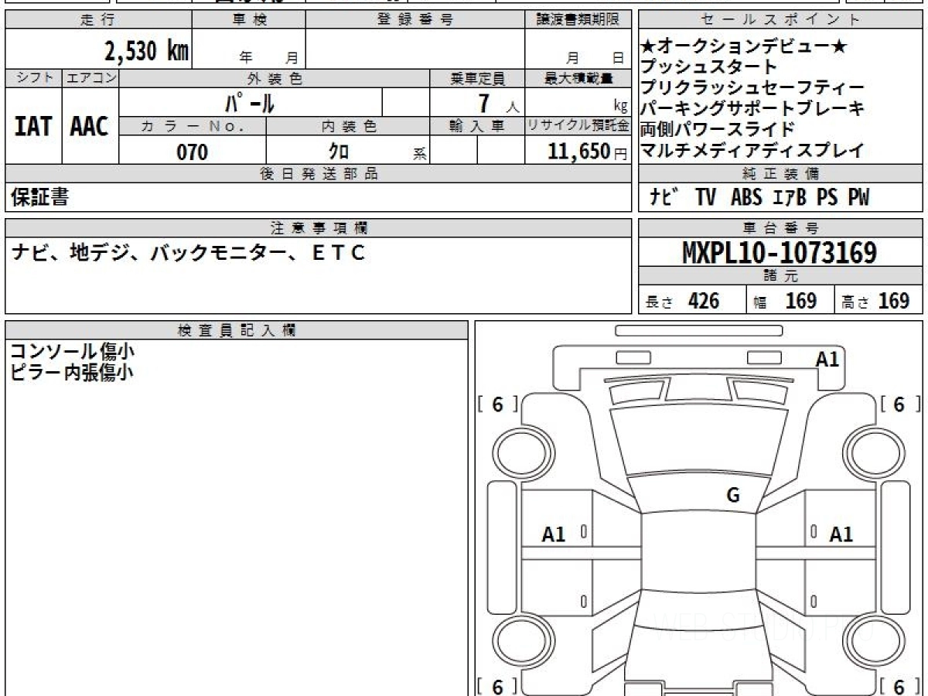Image resolution: width=928 pixels, height=696 pixels.
Task: Select the プッシュスタート sales point line
Action: click(x=708, y=67)
